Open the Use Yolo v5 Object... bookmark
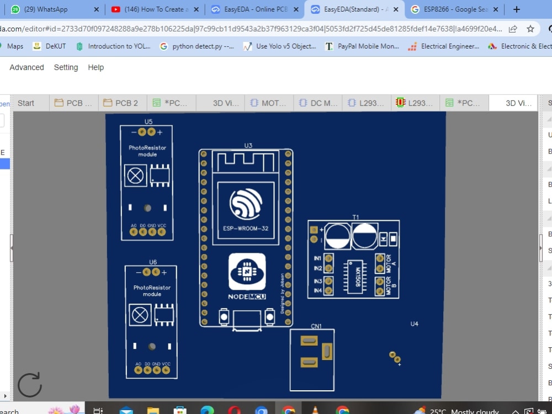This screenshot has width=552, height=414. point(280,46)
